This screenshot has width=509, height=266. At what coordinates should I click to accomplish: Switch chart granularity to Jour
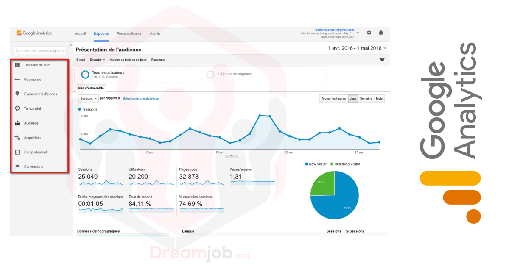click(353, 99)
